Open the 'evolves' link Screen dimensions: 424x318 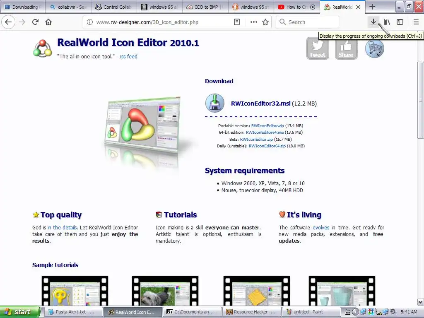321,227
